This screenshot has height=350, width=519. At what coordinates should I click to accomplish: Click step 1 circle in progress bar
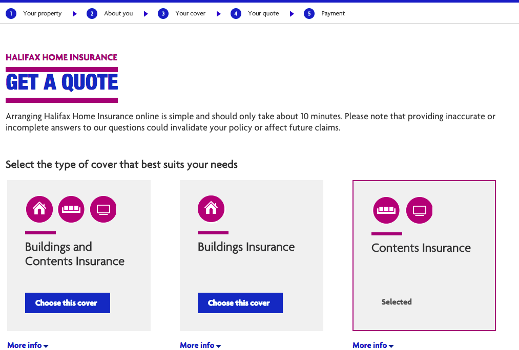click(11, 13)
